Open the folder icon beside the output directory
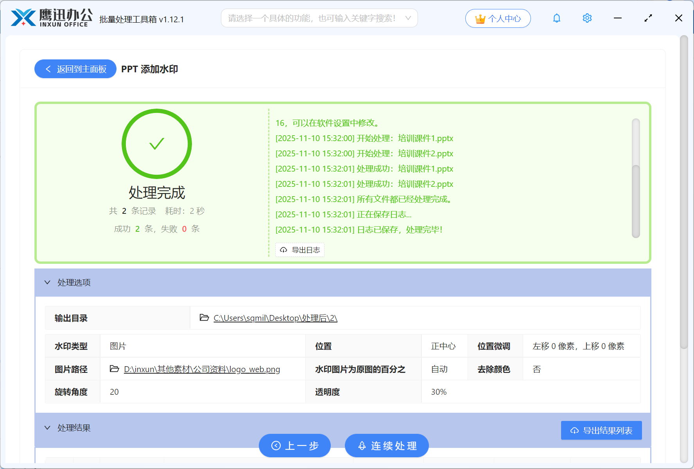 [x=204, y=318]
